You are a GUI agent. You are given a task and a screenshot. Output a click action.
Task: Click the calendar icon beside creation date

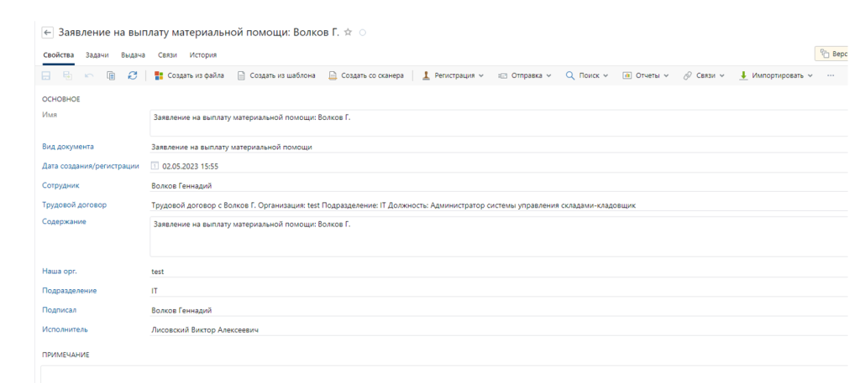click(155, 166)
